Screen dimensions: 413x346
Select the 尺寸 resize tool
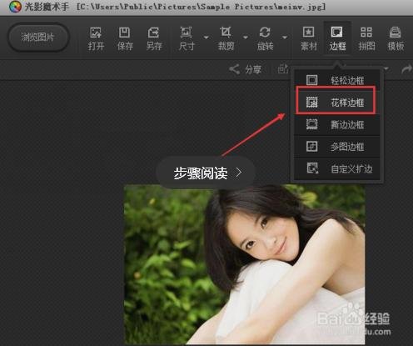(187, 38)
